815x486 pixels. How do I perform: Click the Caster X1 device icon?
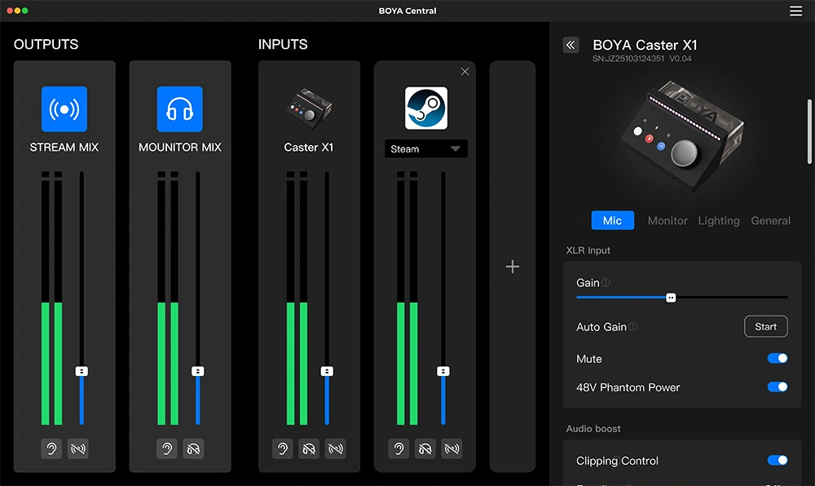pos(309,110)
